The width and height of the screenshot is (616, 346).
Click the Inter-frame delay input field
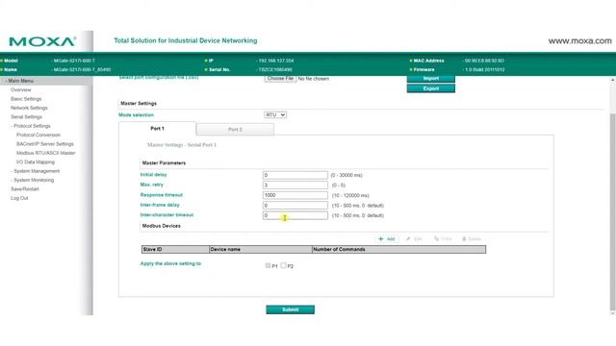pyautogui.click(x=295, y=205)
